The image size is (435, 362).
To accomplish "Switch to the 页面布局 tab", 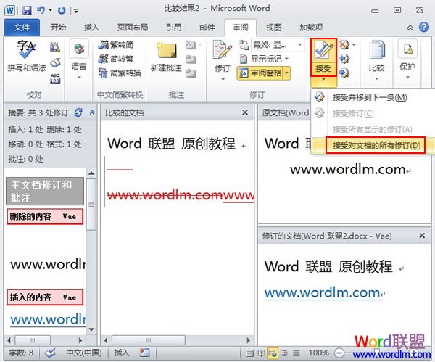I will click(x=133, y=28).
